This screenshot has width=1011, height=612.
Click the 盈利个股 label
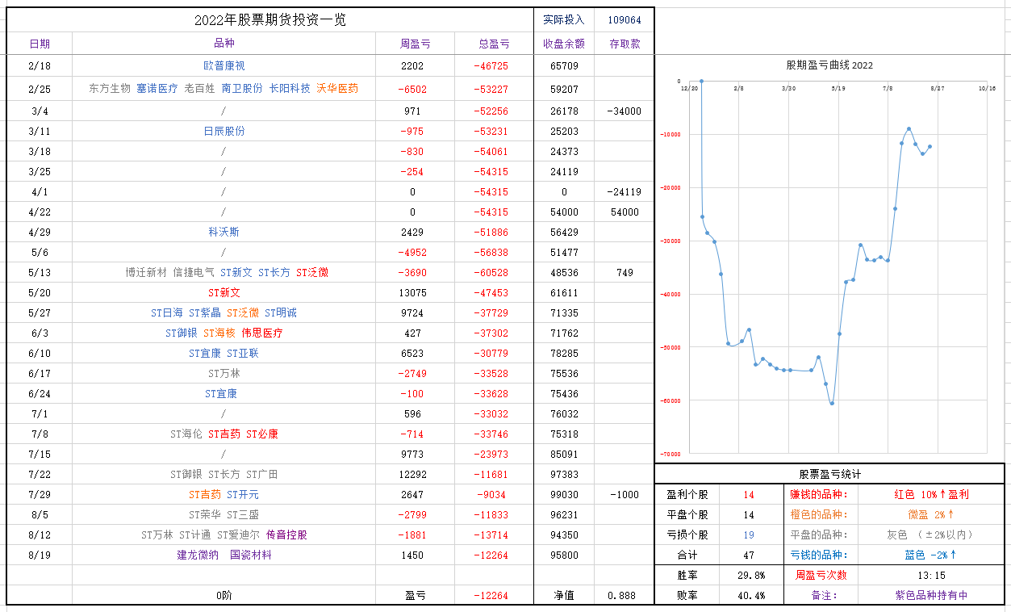coord(687,494)
